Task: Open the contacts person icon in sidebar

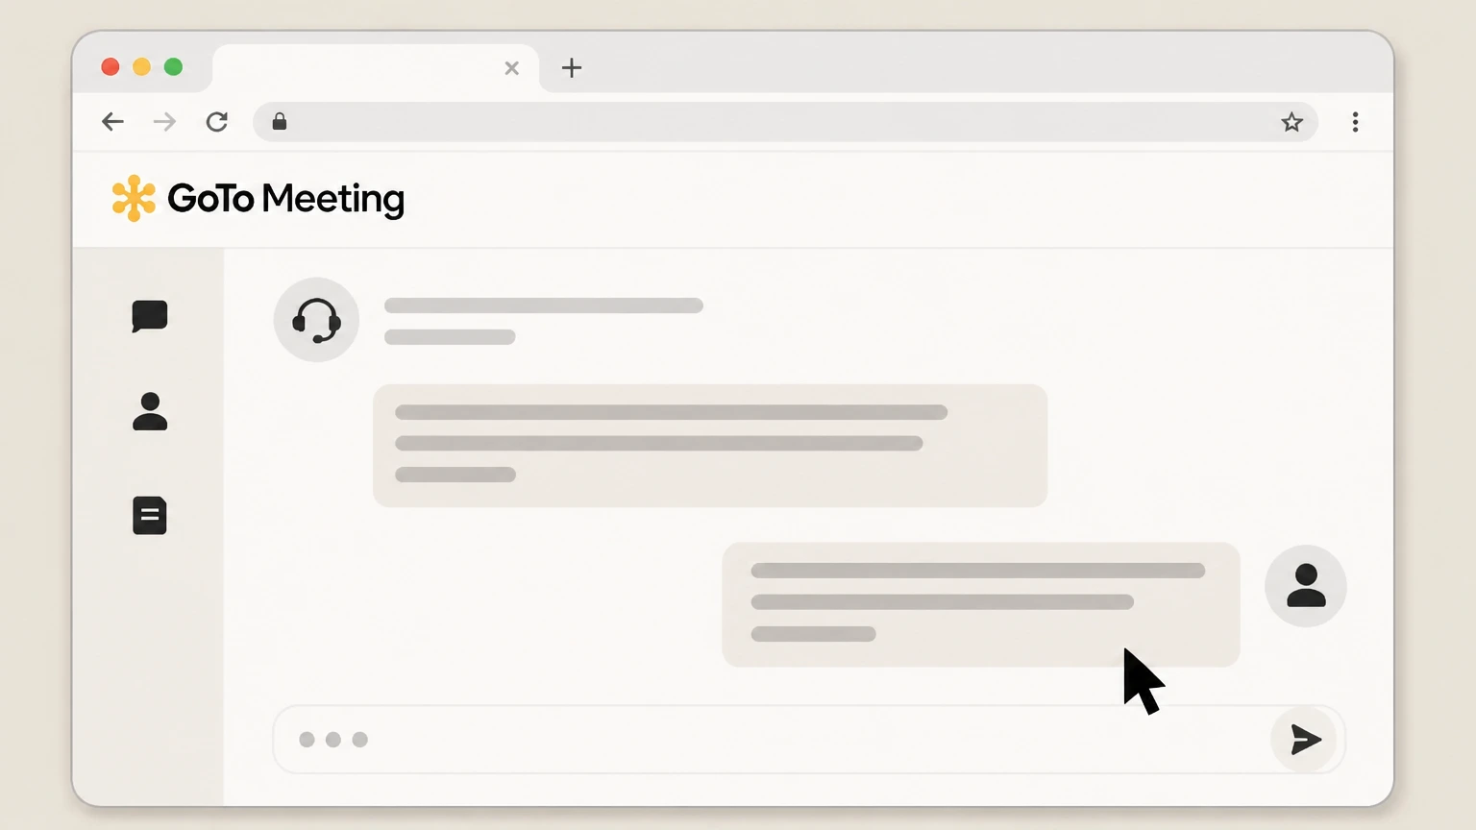Action: [150, 411]
